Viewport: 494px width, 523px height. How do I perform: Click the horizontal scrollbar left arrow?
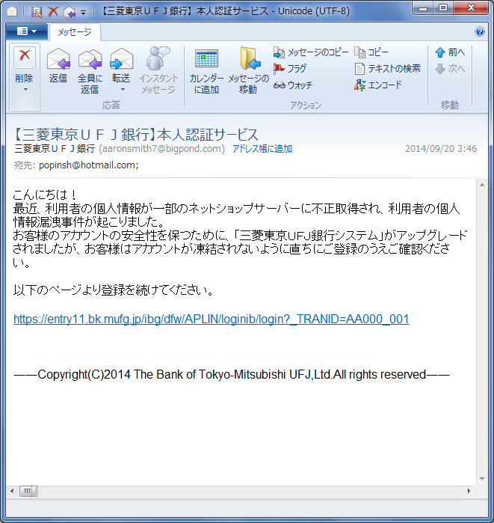(x=12, y=491)
